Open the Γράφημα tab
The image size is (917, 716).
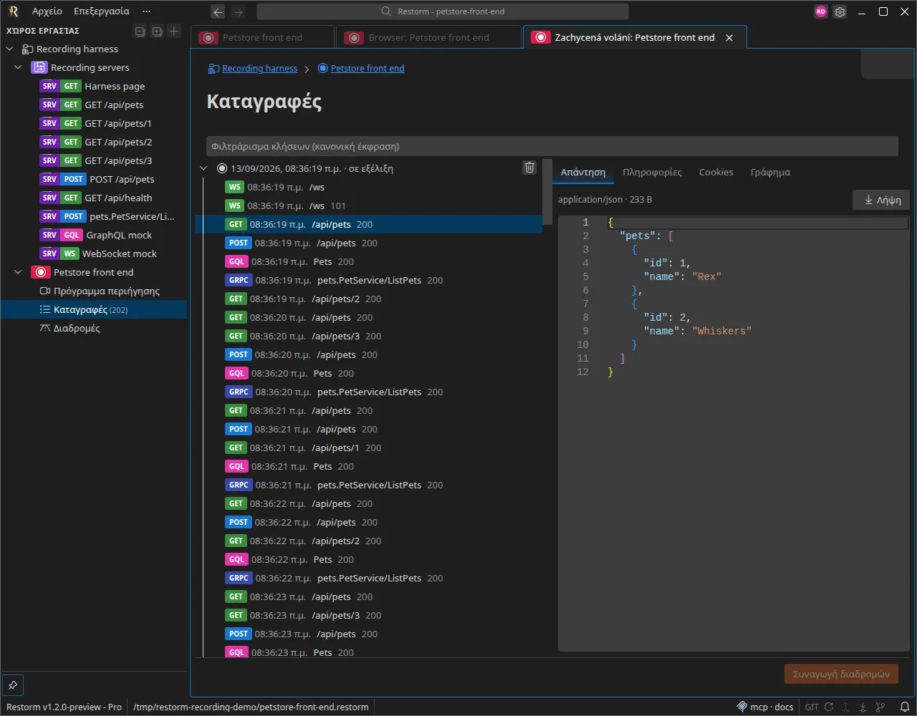(770, 173)
